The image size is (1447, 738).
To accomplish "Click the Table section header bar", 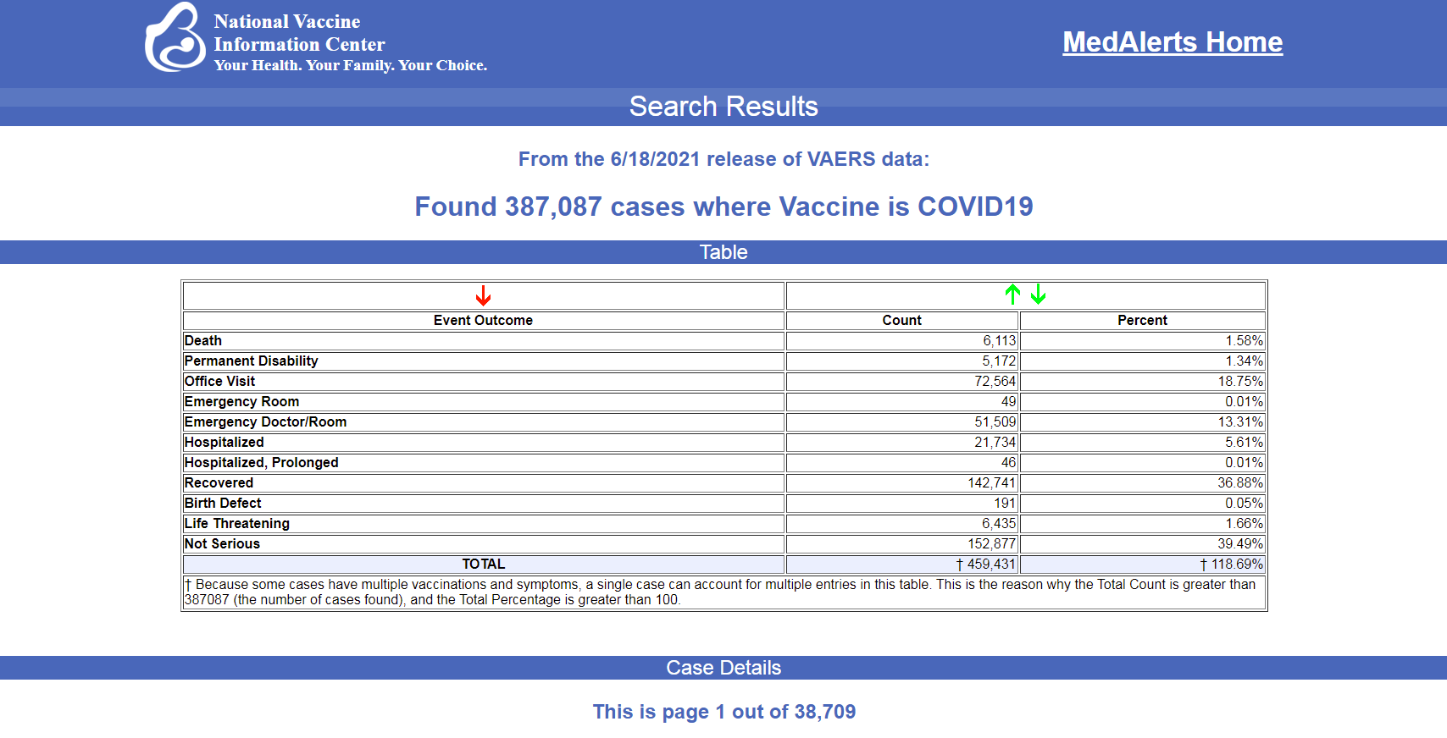I will point(723,252).
